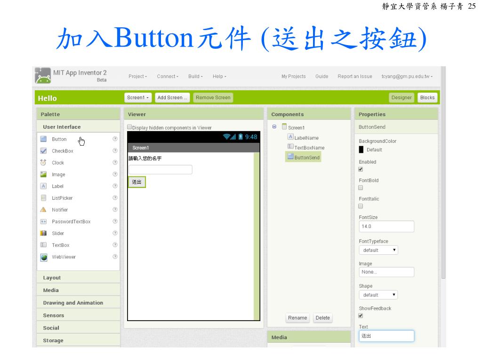
Task: Select ButtonSend in Components tree
Action: (x=304, y=157)
